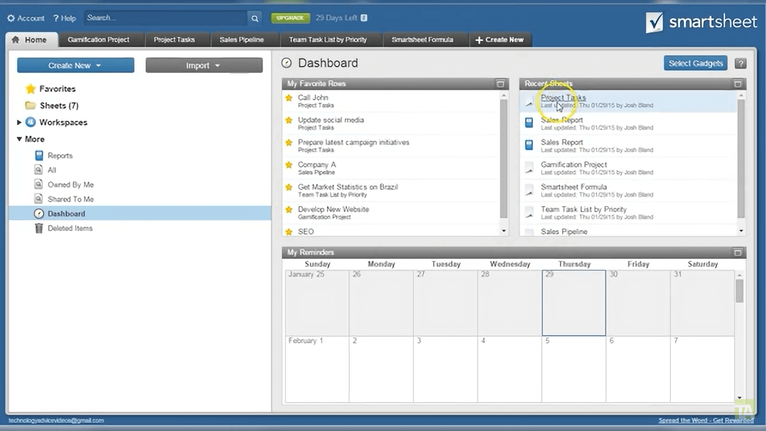Click the Workspaces globe icon
Image resolution: width=766 pixels, height=431 pixels.
point(31,123)
